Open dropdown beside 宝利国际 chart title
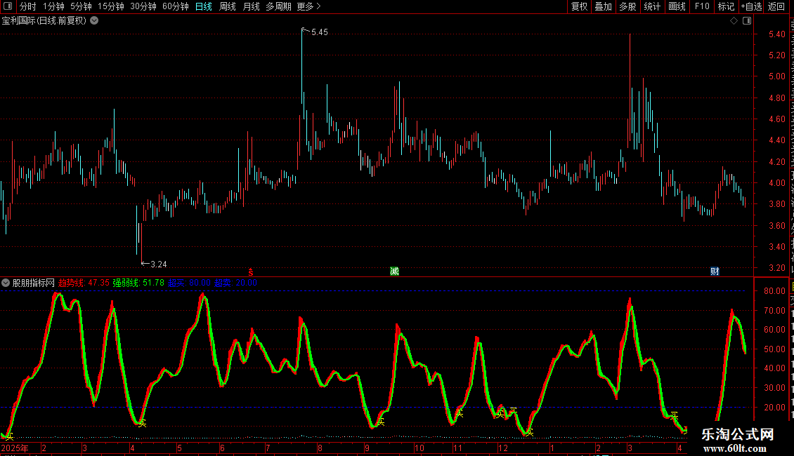794x456 pixels. (x=94, y=21)
